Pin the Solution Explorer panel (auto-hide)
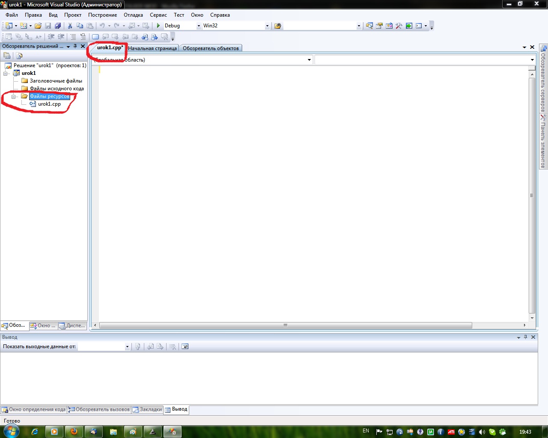Image resolution: width=548 pixels, height=438 pixels. tap(75, 46)
